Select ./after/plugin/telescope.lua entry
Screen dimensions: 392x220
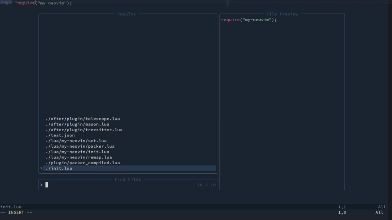point(82,118)
